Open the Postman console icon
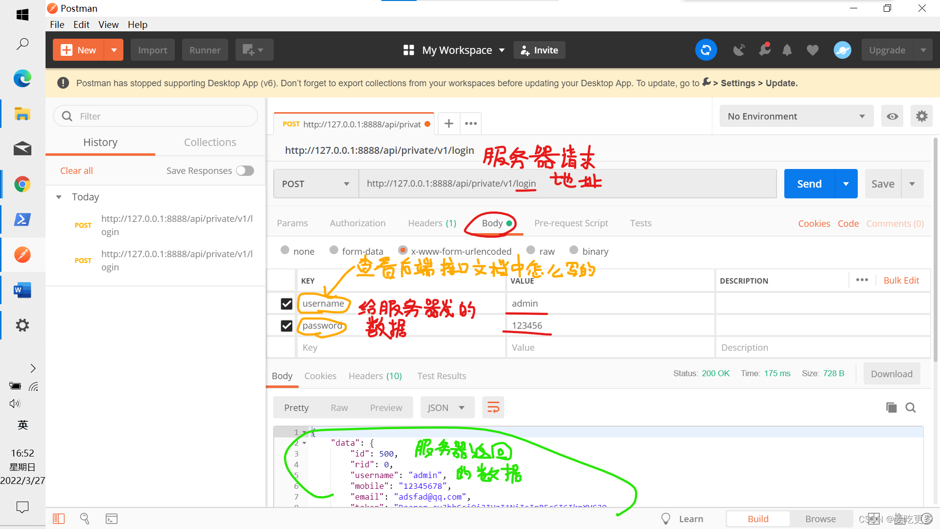Screen dimensions: 940x529 [112, 519]
